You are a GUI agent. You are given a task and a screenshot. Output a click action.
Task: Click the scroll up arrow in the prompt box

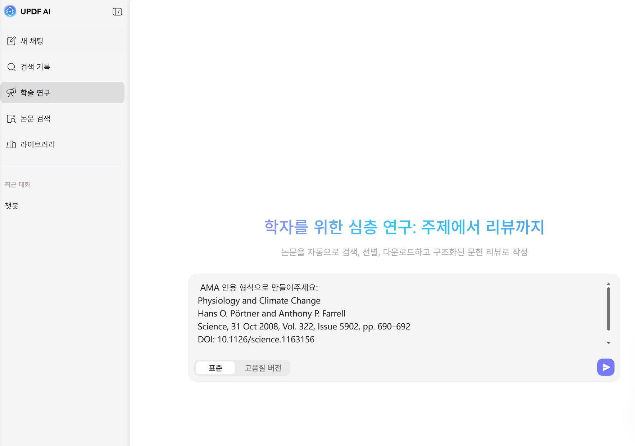tap(608, 284)
